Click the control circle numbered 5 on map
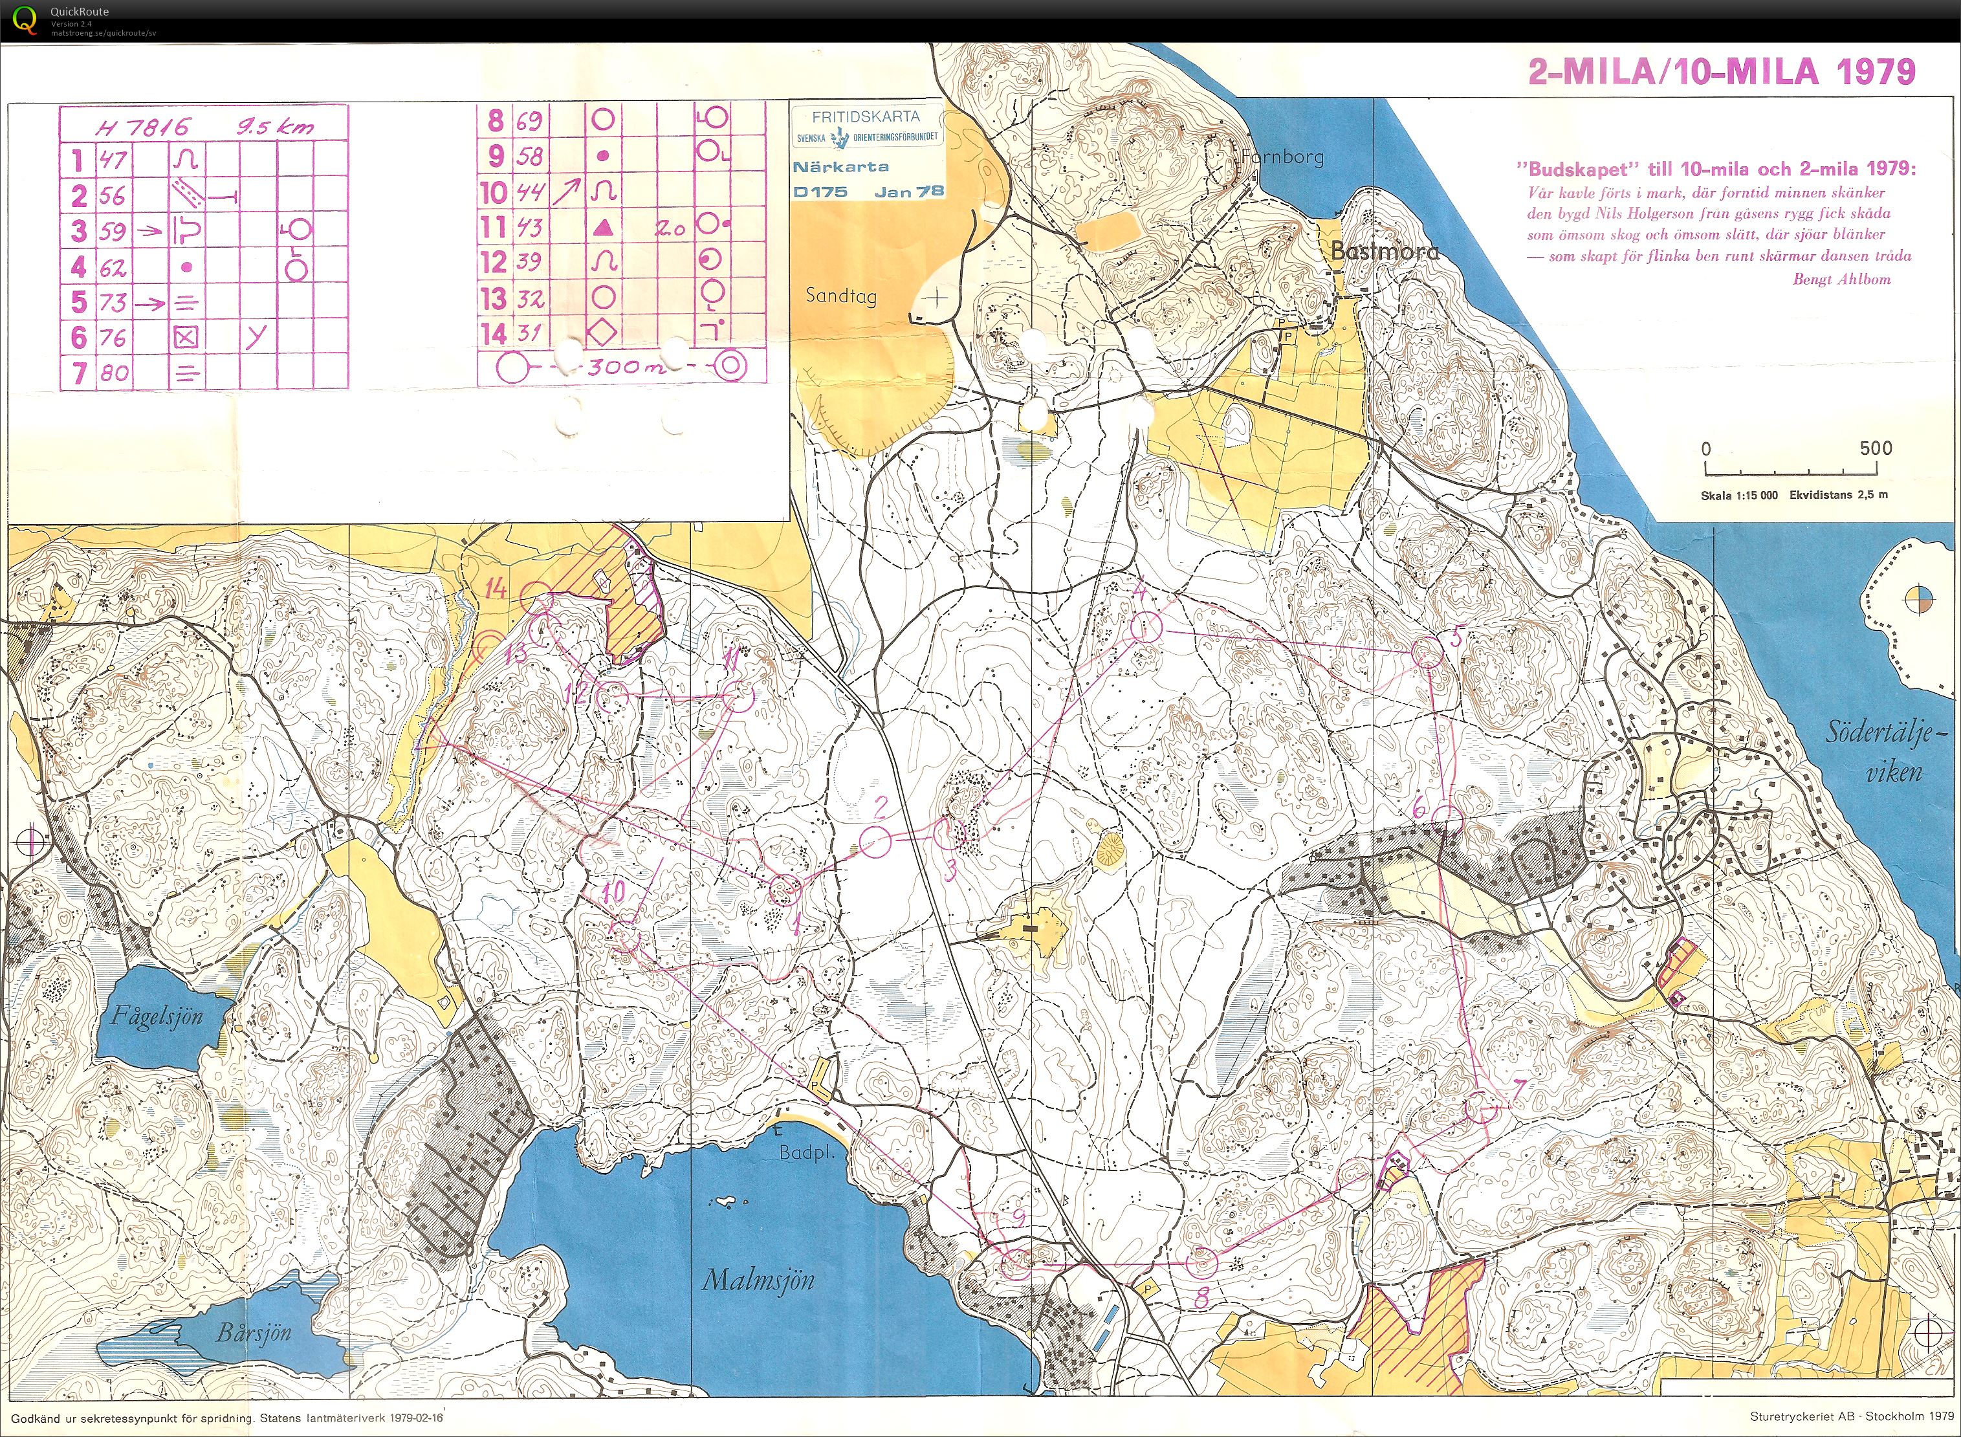This screenshot has width=1961, height=1437. point(1427,652)
